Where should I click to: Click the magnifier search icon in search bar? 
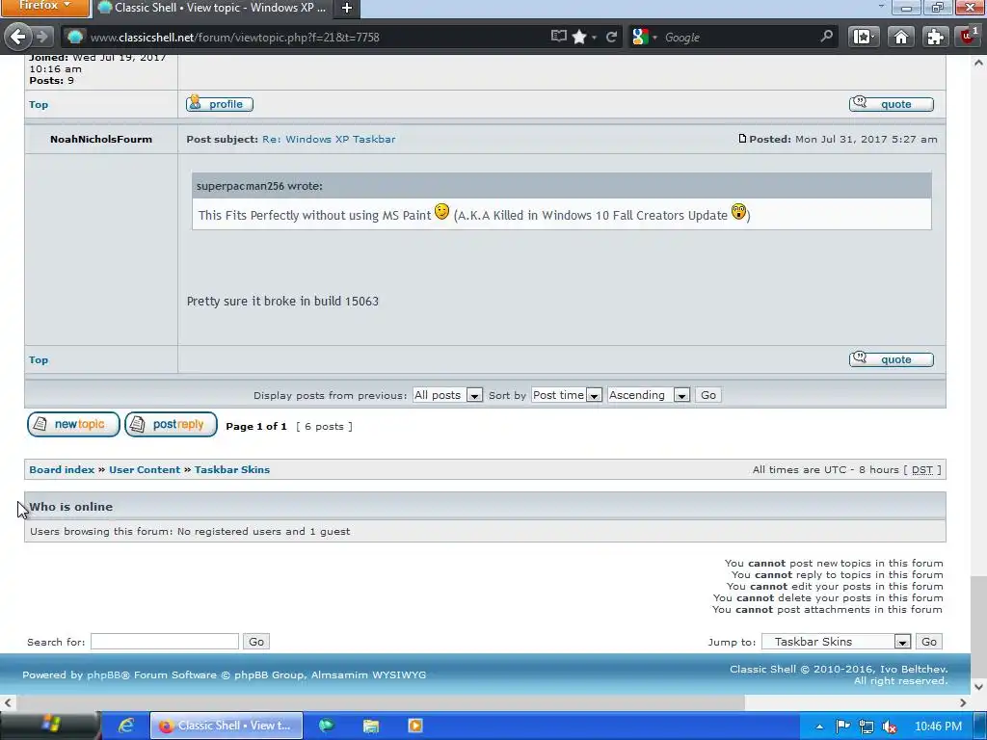[x=826, y=37]
